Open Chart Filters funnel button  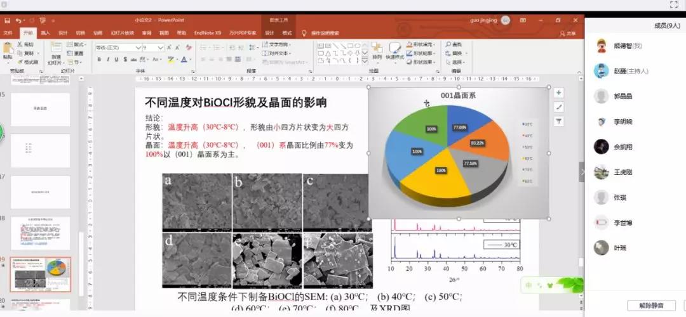click(559, 121)
